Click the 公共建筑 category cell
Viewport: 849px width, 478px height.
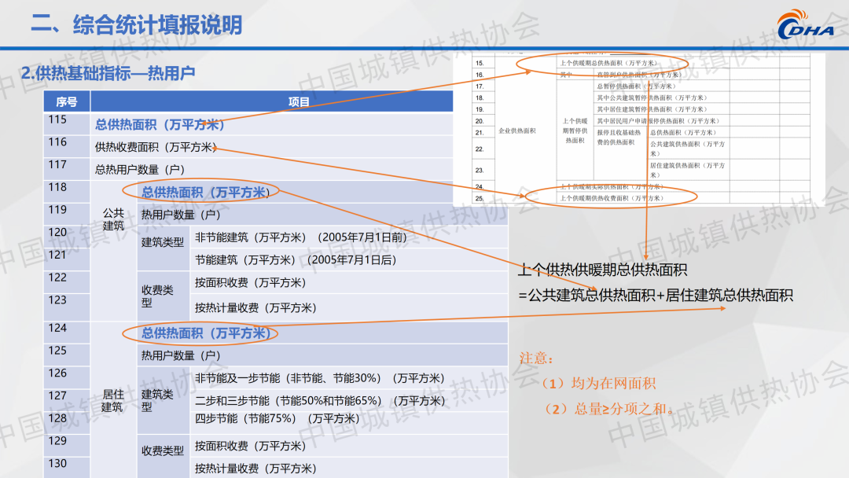pos(113,219)
